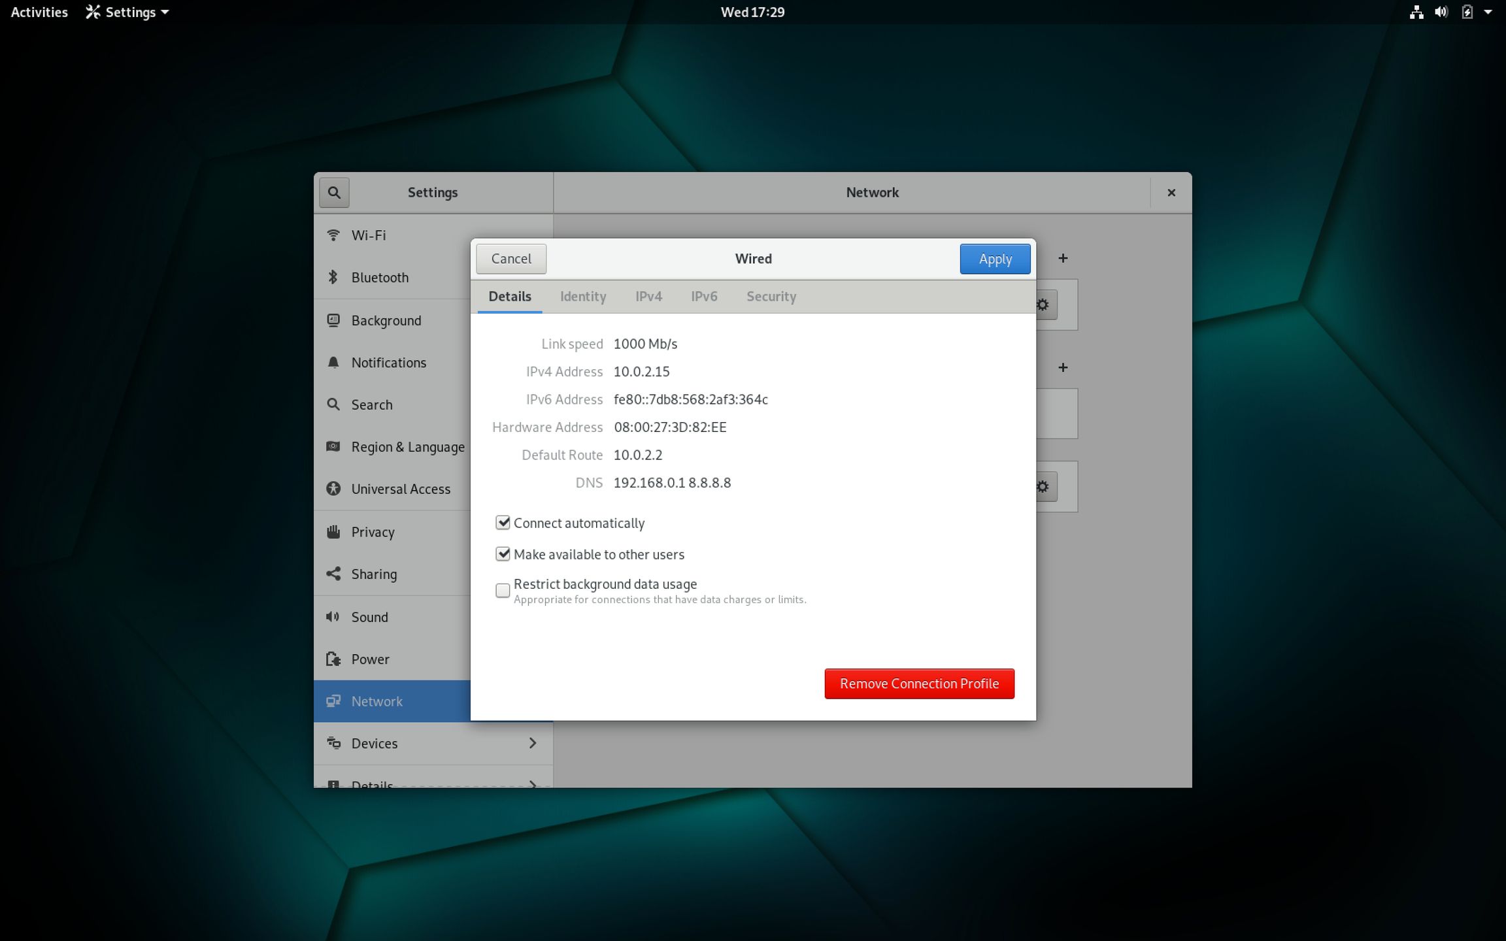Click the system tray volume icon
Screen dimensions: 1506x941
click(x=1441, y=12)
